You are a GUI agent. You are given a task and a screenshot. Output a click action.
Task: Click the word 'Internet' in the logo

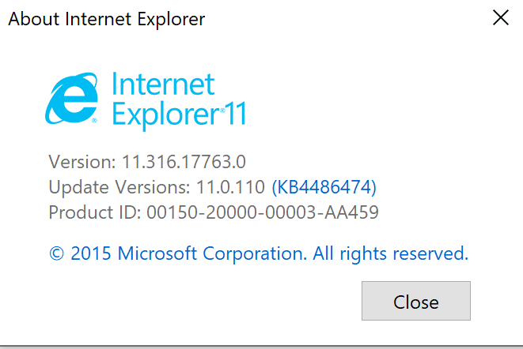coord(163,84)
